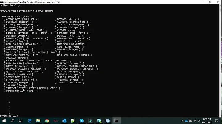Open the green notepad-style taskbar app
This screenshot has height=124, width=222.
[x=73, y=121]
